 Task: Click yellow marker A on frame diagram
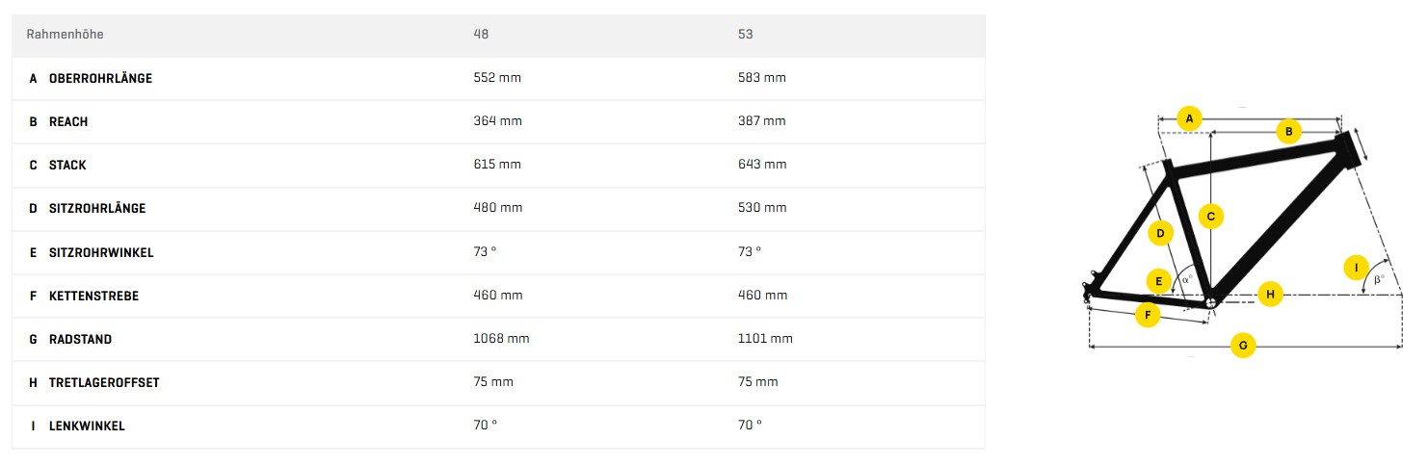pyautogui.click(x=1189, y=118)
